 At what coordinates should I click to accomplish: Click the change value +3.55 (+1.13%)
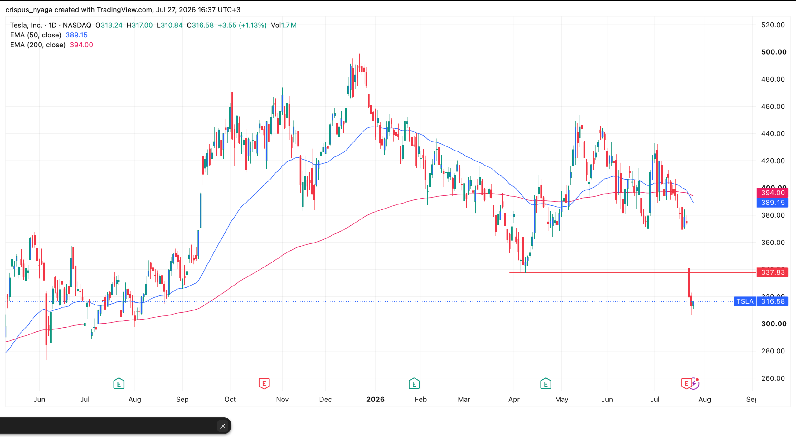(242, 25)
